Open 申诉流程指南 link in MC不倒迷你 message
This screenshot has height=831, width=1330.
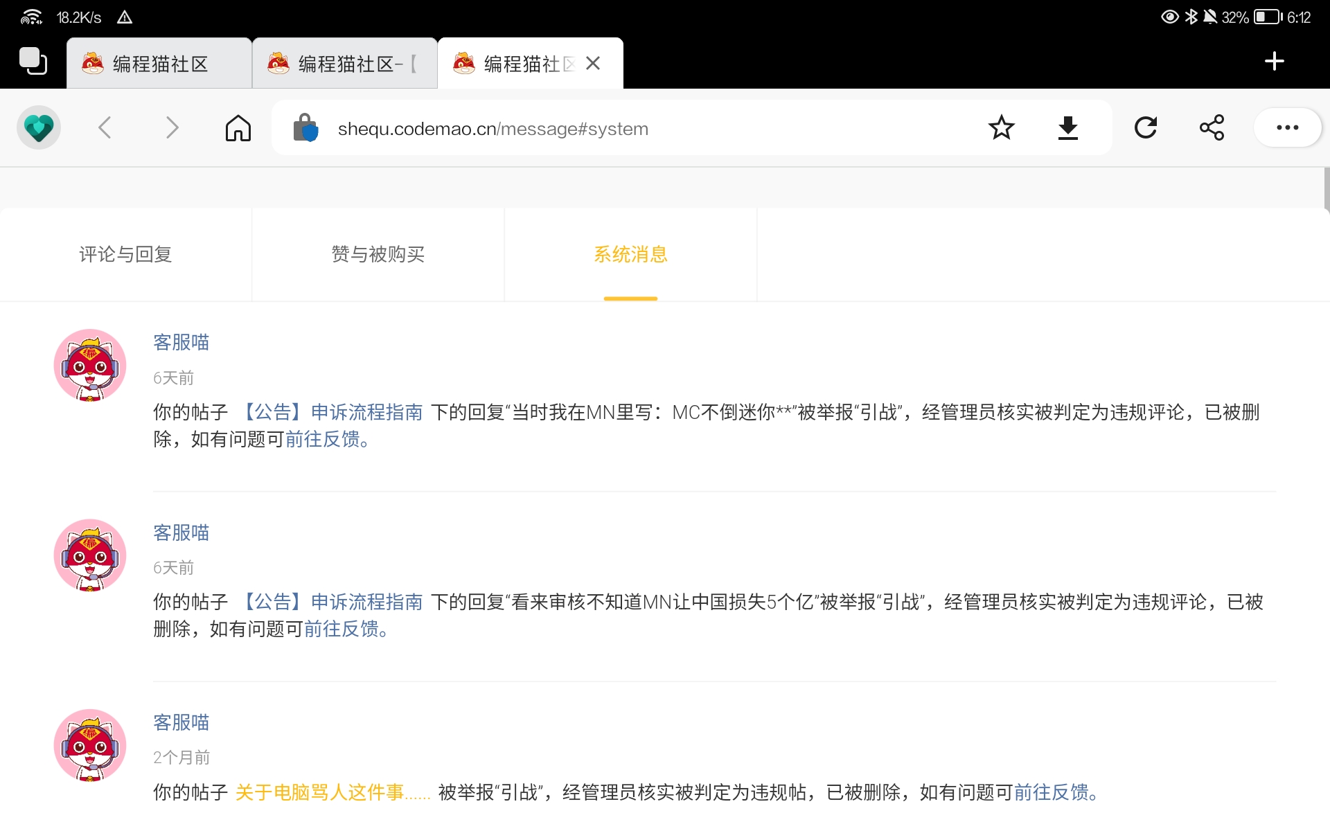coord(330,412)
